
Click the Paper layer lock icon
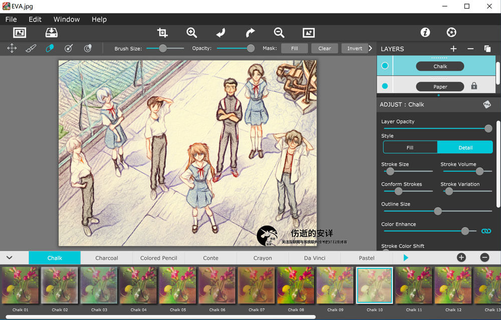474,86
